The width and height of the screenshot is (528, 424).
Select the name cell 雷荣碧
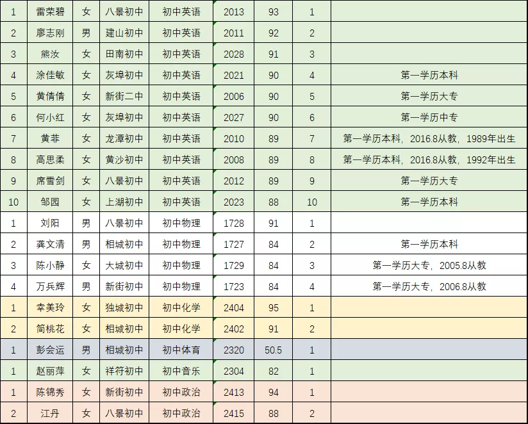point(50,12)
